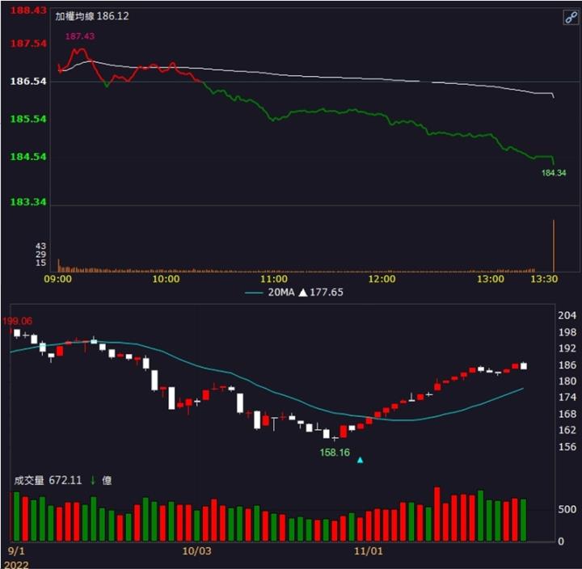Click the 156 daily chart axis value

click(567, 447)
